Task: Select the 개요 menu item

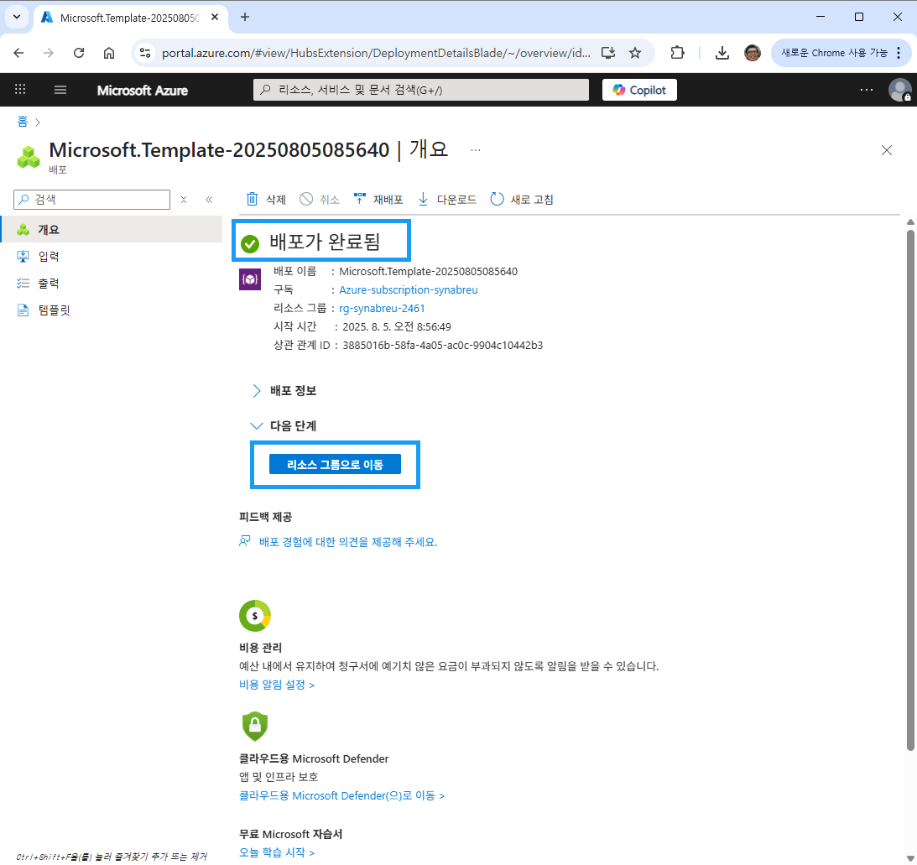Action: (111, 229)
